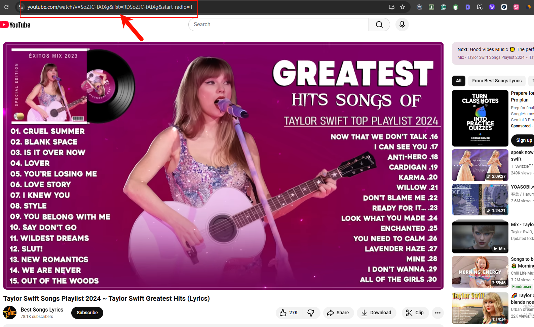Image resolution: width=534 pixels, height=327 pixels.
Task: Click the search magnifier button
Action: click(x=379, y=25)
